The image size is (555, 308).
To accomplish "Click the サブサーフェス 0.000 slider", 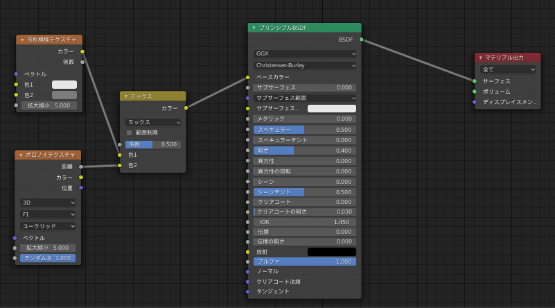I will coord(305,87).
